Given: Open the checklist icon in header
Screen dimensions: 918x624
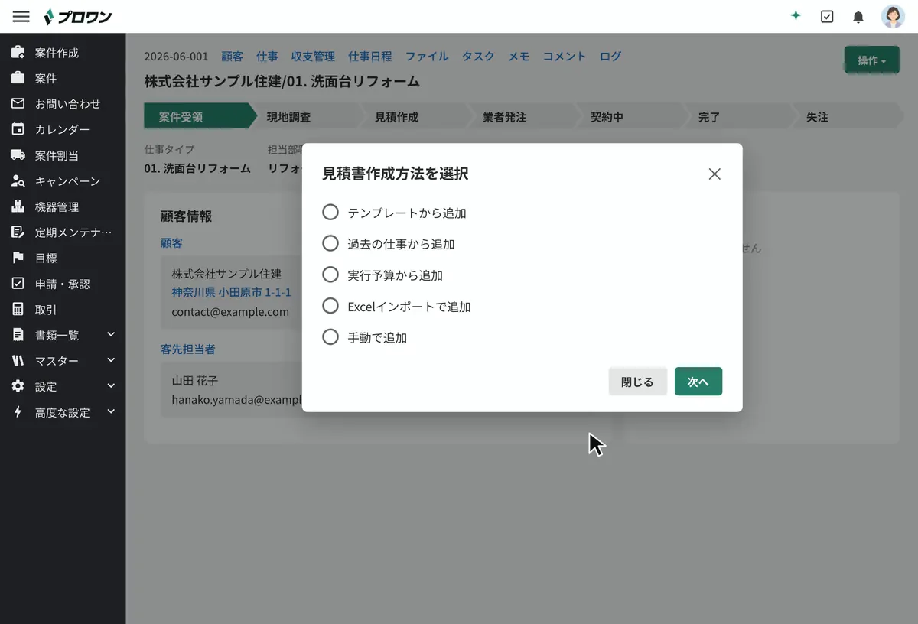Looking at the screenshot, I should click(827, 16).
